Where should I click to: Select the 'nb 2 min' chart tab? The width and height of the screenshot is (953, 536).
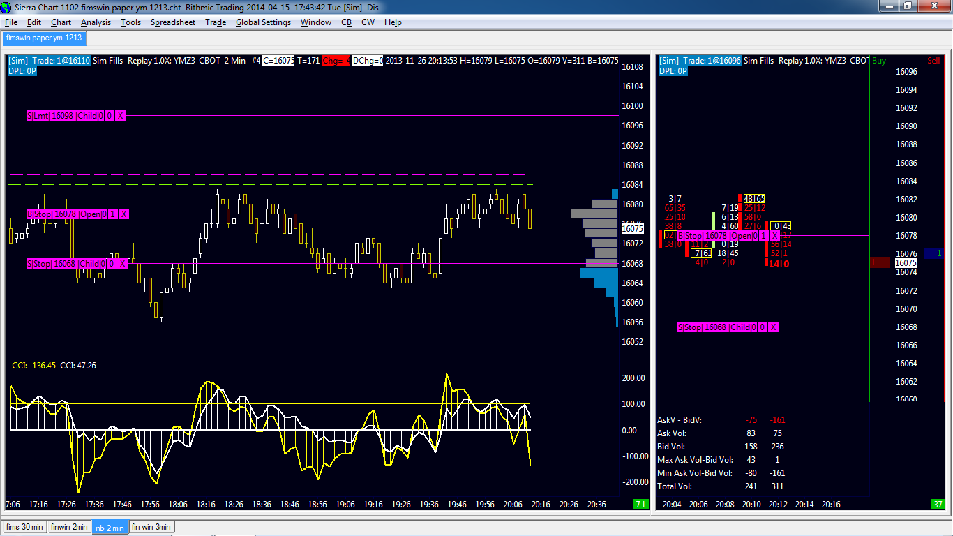click(x=110, y=528)
